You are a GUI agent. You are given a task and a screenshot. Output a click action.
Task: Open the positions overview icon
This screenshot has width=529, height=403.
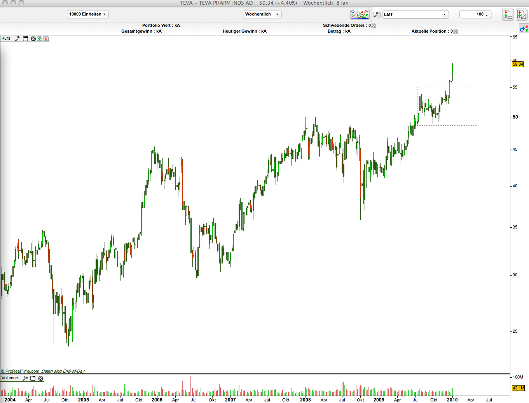click(521, 14)
